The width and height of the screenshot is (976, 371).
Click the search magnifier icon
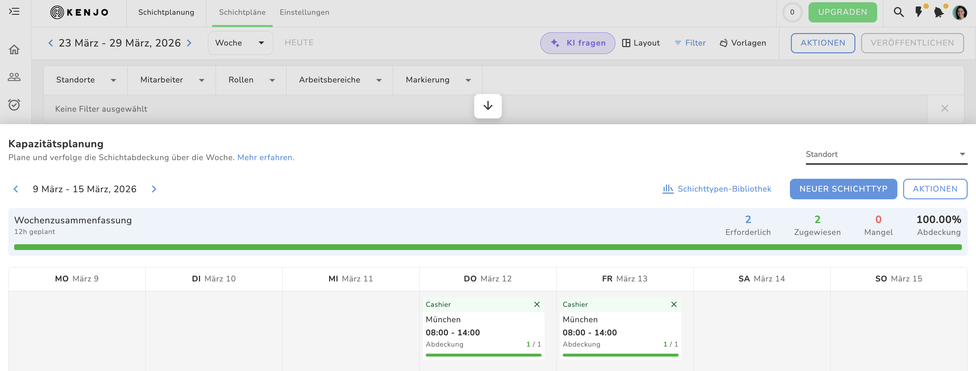(x=898, y=12)
